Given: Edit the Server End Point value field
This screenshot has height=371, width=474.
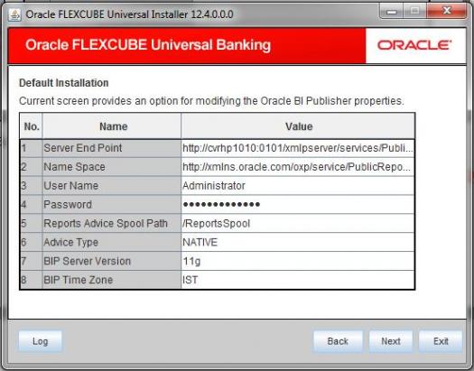Looking at the screenshot, I should tap(297, 148).
